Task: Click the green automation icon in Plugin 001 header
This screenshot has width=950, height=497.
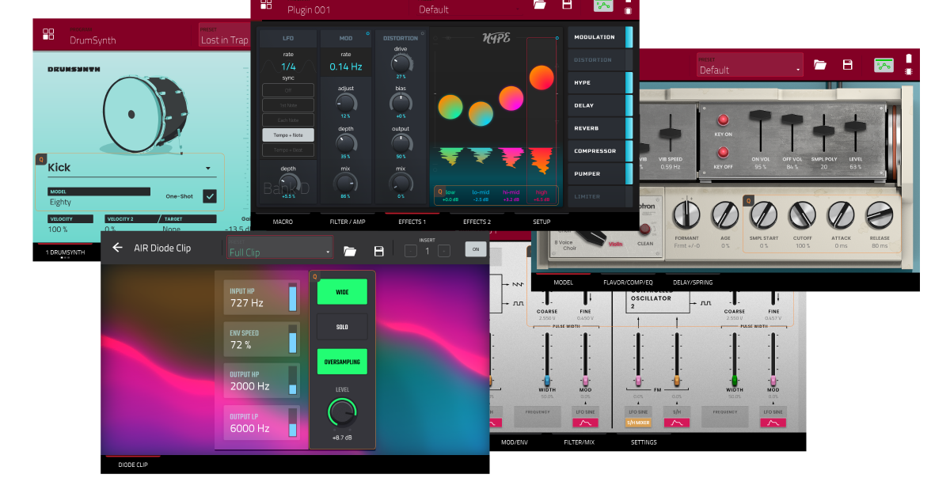Action: tap(603, 5)
